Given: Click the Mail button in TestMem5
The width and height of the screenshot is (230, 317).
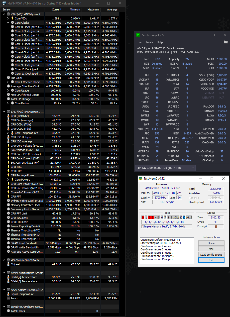Looking at the screenshot, I should pos(211,249).
